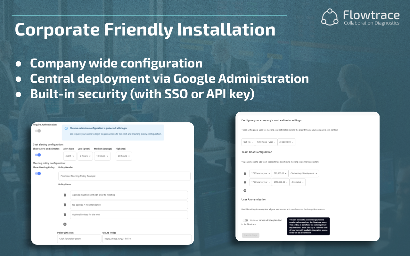Click 'Central deployment via Google Administration' bullet text
This screenshot has width=410, height=256.
pyautogui.click(x=169, y=79)
